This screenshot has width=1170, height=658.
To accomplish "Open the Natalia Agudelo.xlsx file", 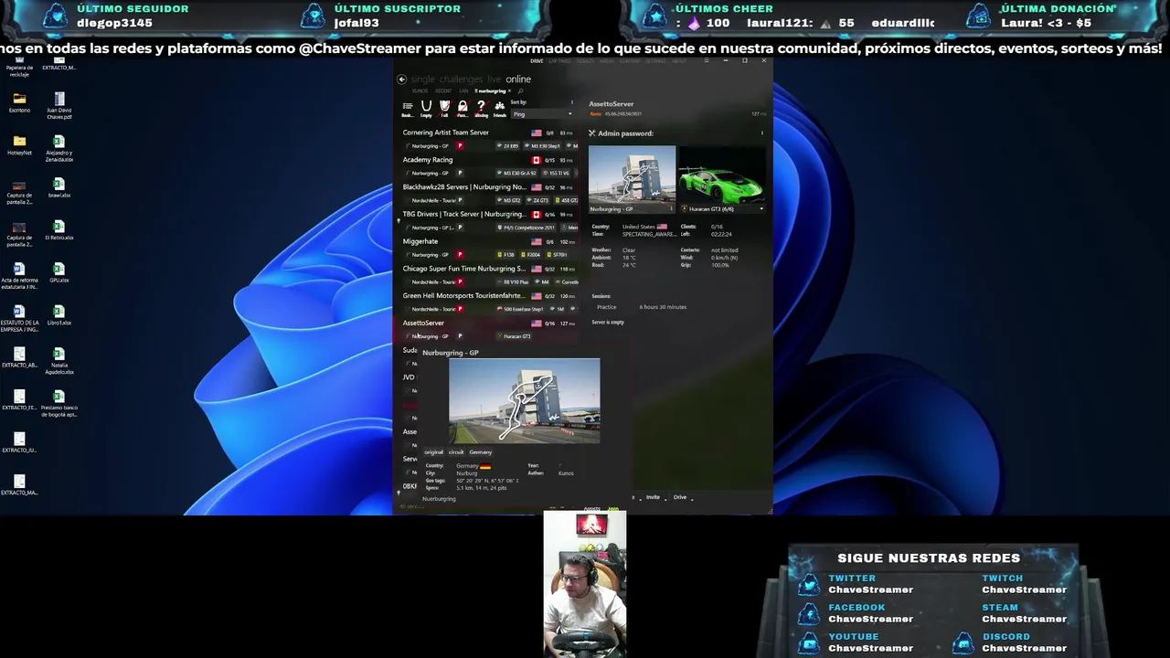I will [59, 361].
